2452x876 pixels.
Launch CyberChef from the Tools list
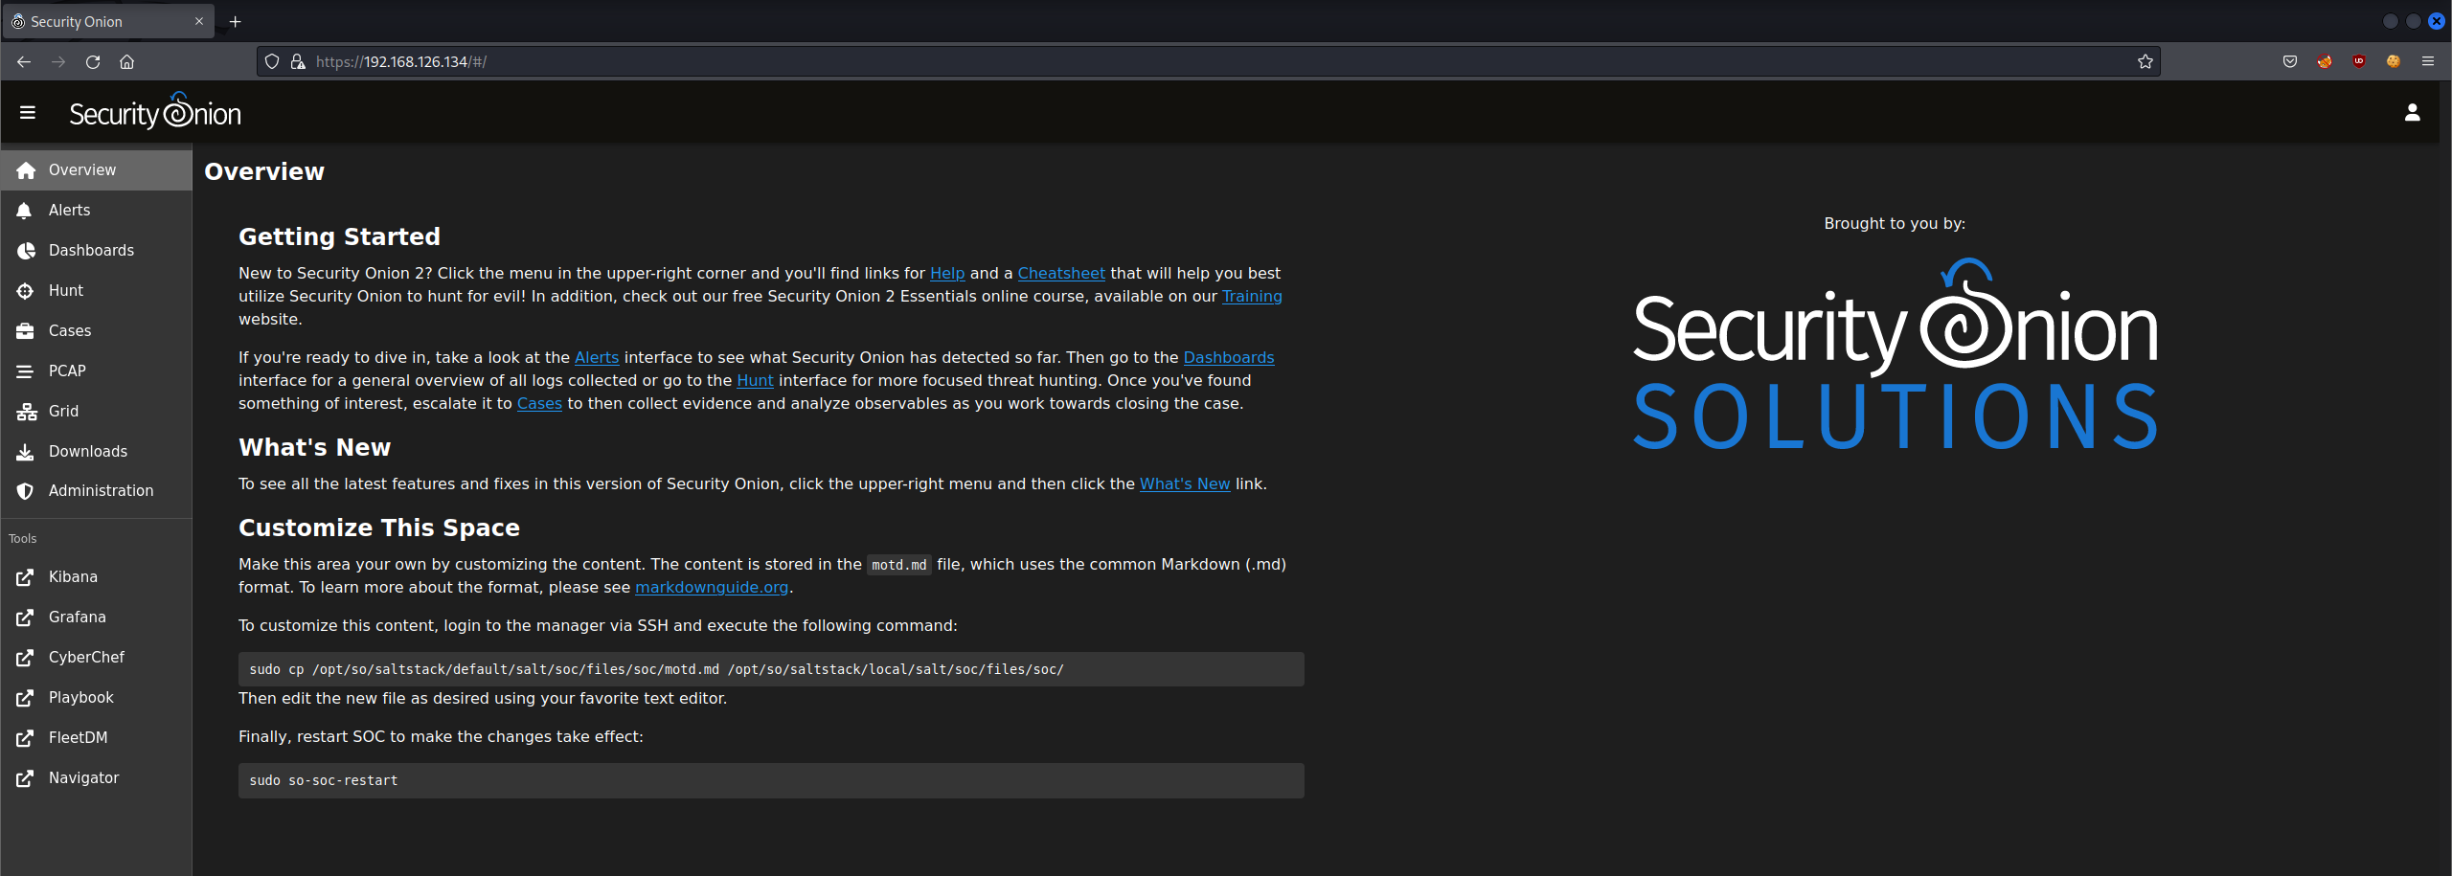96,658
